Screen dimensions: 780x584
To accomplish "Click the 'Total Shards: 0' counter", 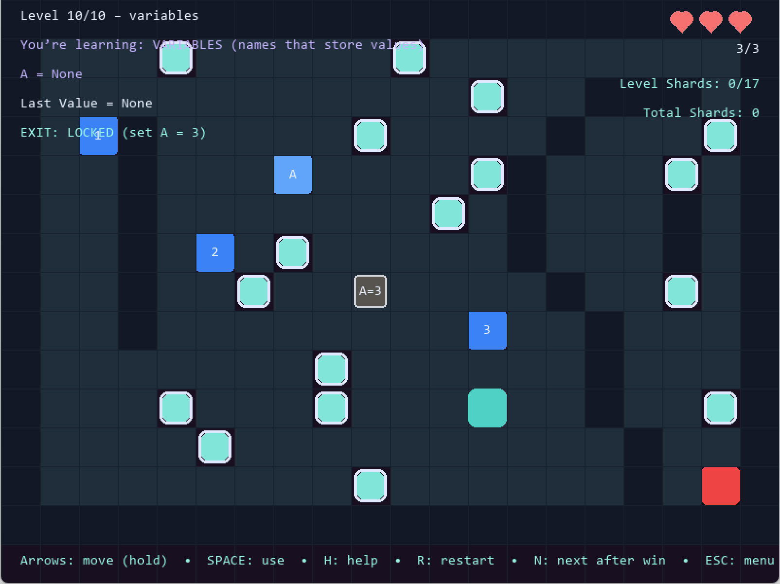I will point(701,113).
